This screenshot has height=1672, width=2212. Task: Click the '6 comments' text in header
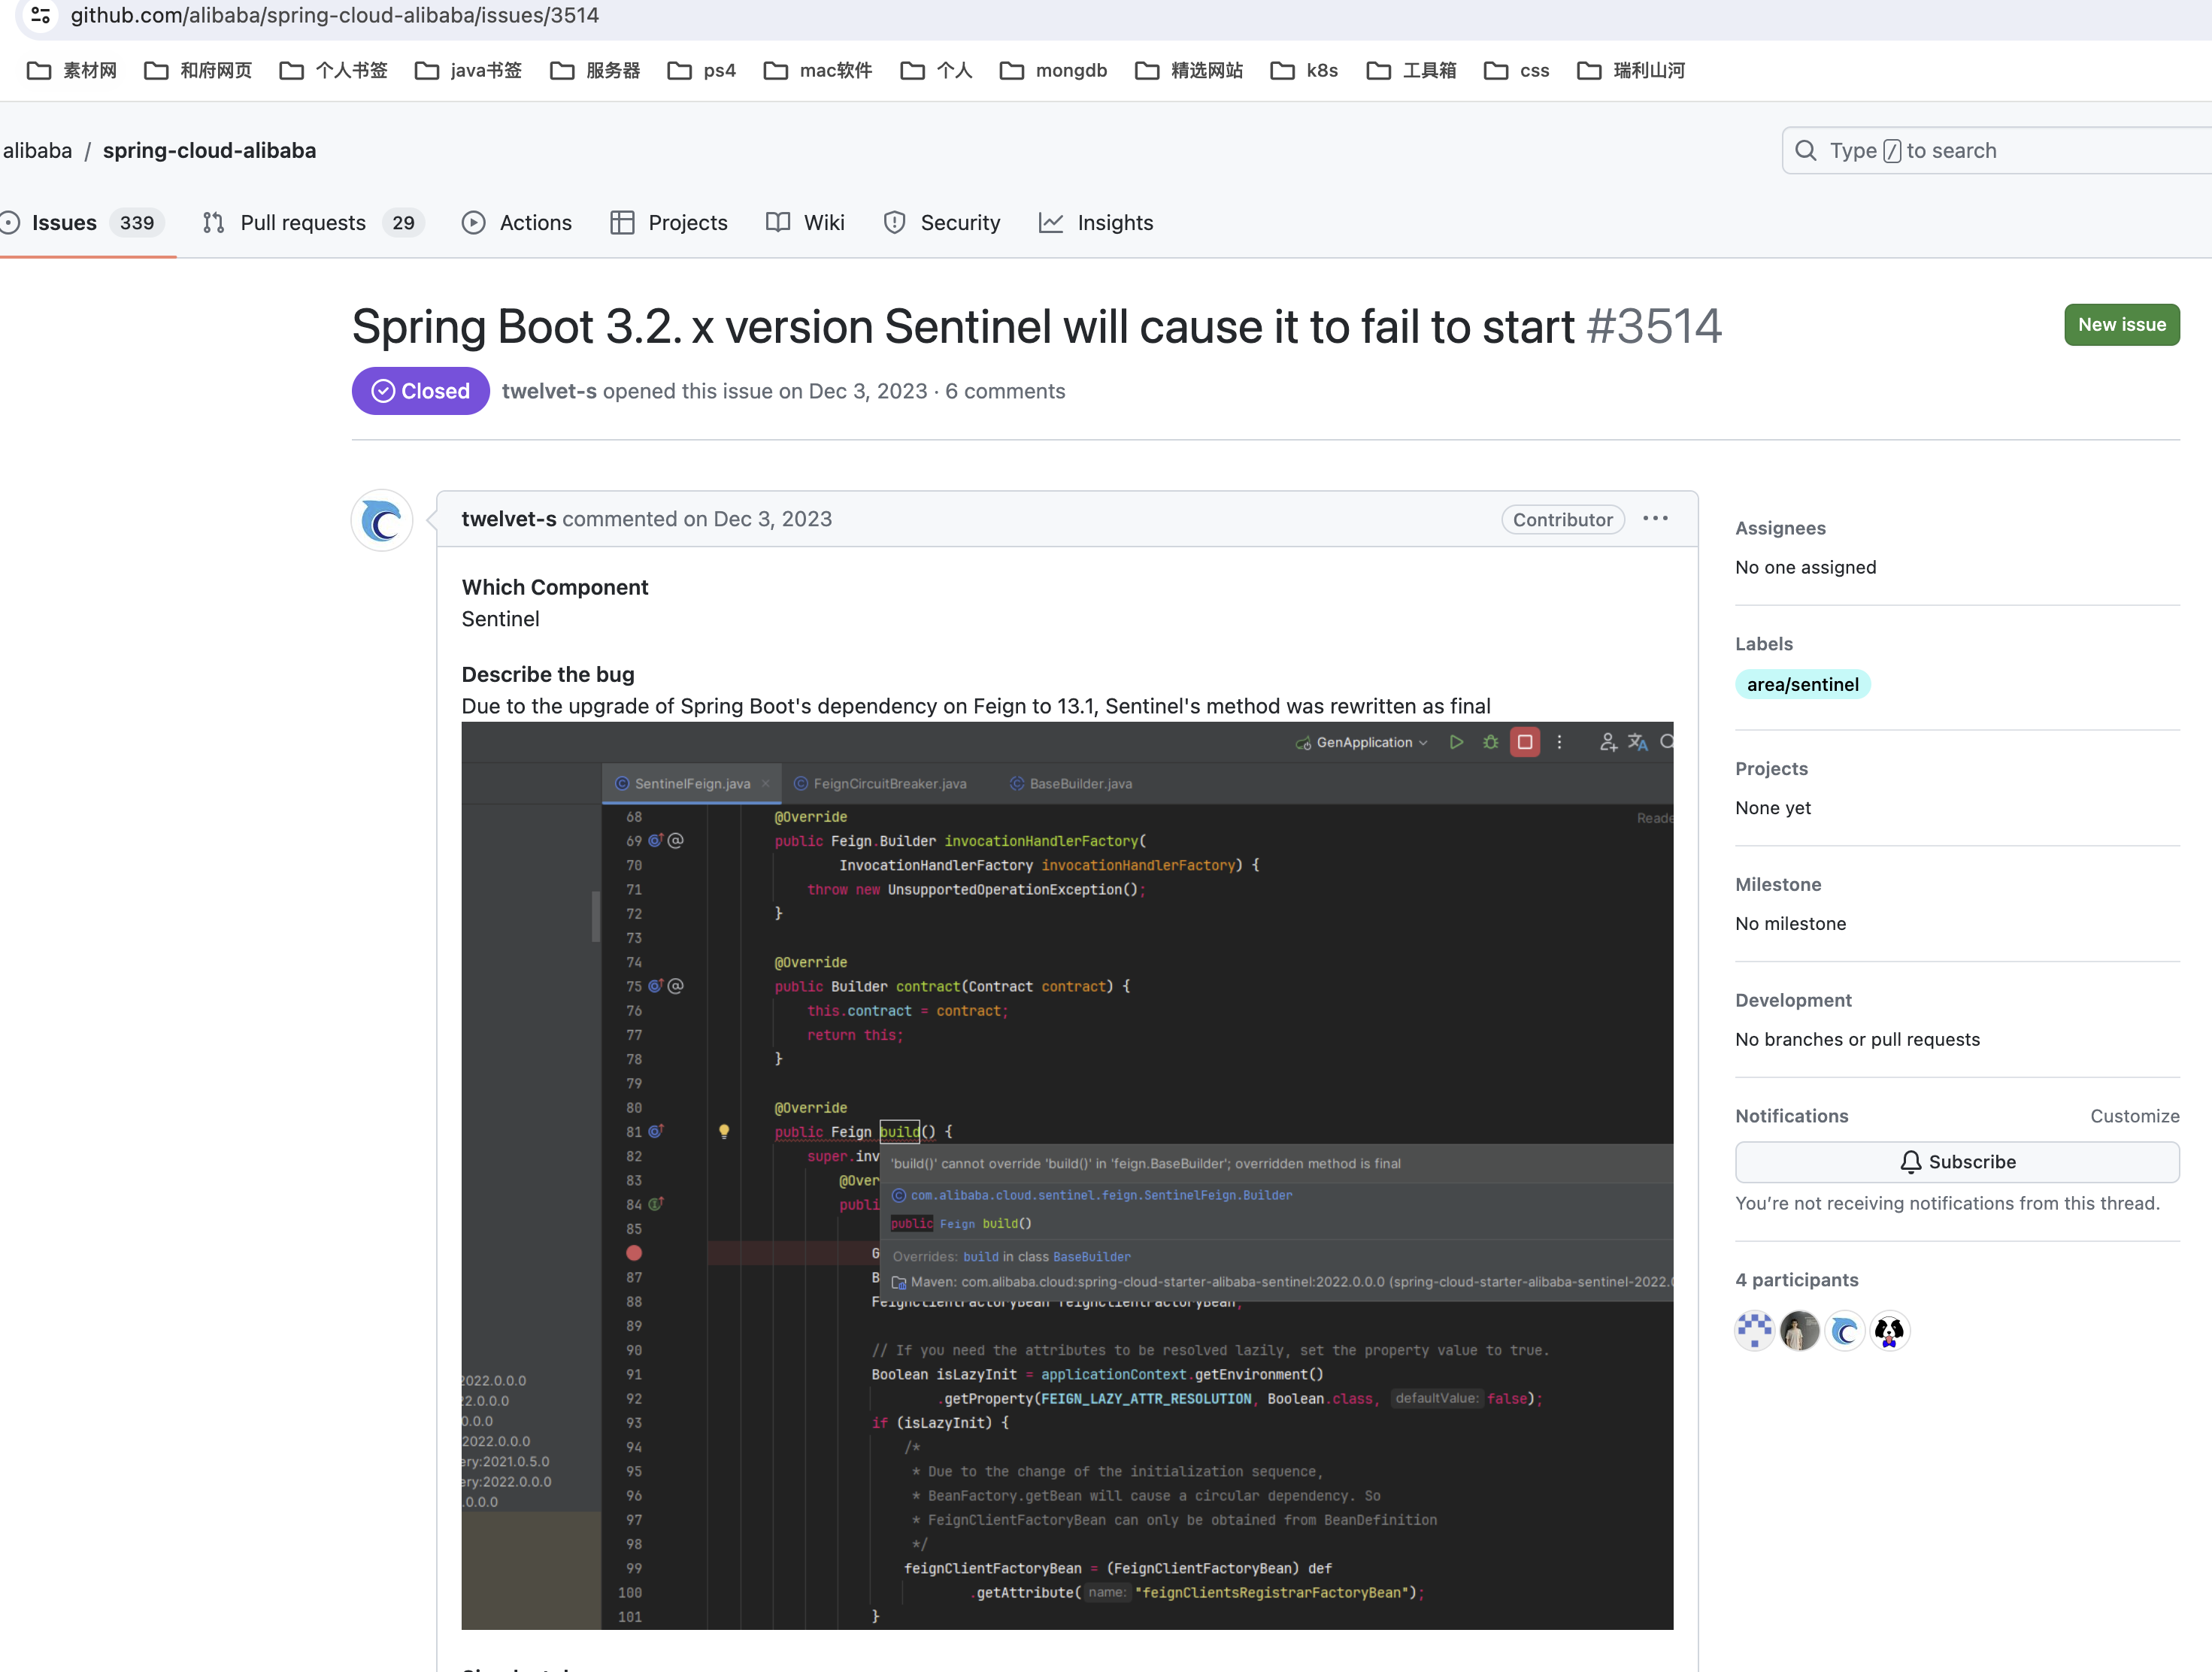coord(1005,391)
